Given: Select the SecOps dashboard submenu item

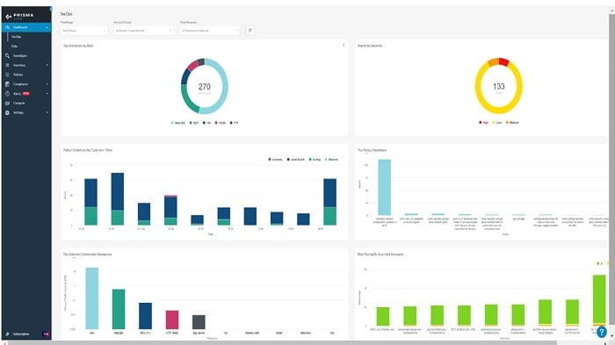Looking at the screenshot, I should 16,37.
